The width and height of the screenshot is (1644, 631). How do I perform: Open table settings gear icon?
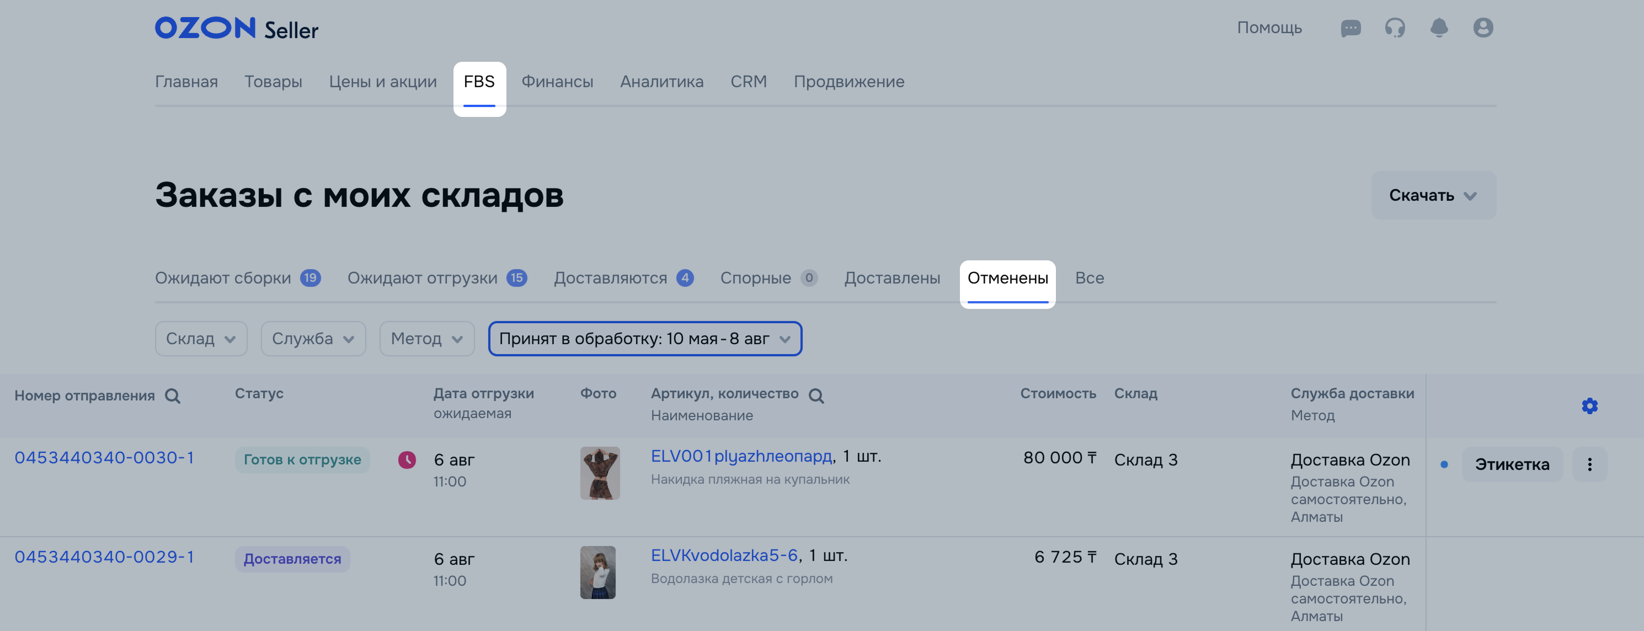click(1590, 406)
